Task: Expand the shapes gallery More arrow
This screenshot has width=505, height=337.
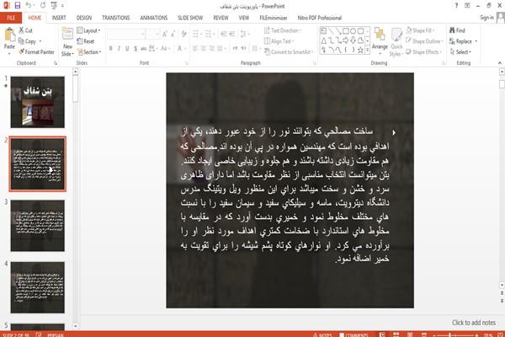Action: [x=367, y=50]
